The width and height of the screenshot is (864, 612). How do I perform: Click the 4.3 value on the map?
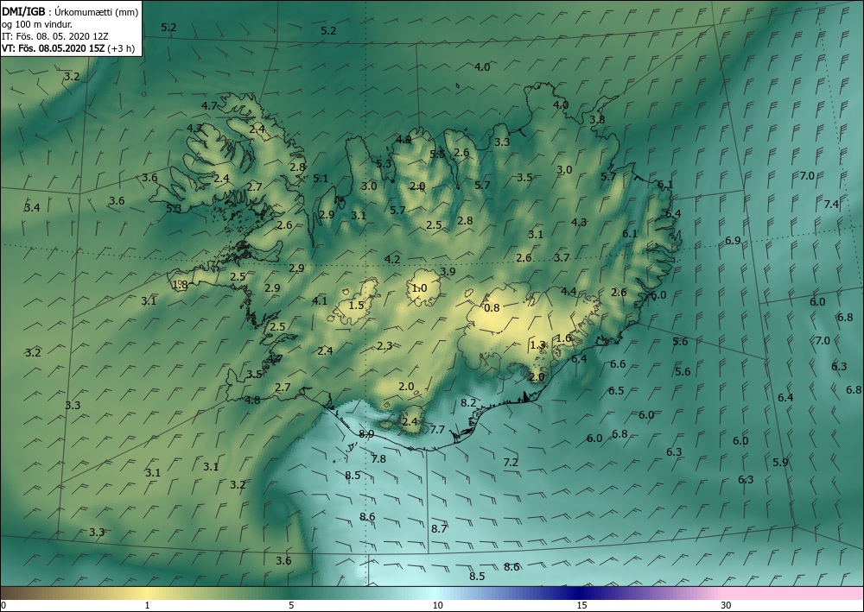pyautogui.click(x=579, y=223)
